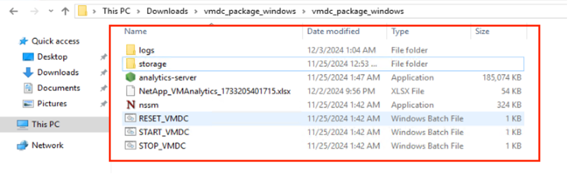The image size is (569, 175).
Task: Click the logs folder icon
Action: pyautogui.click(x=131, y=50)
